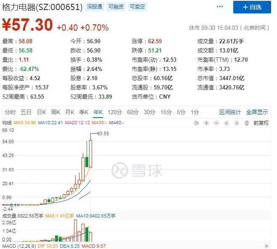Click the 52周最高 value 63.55

coord(37,97)
